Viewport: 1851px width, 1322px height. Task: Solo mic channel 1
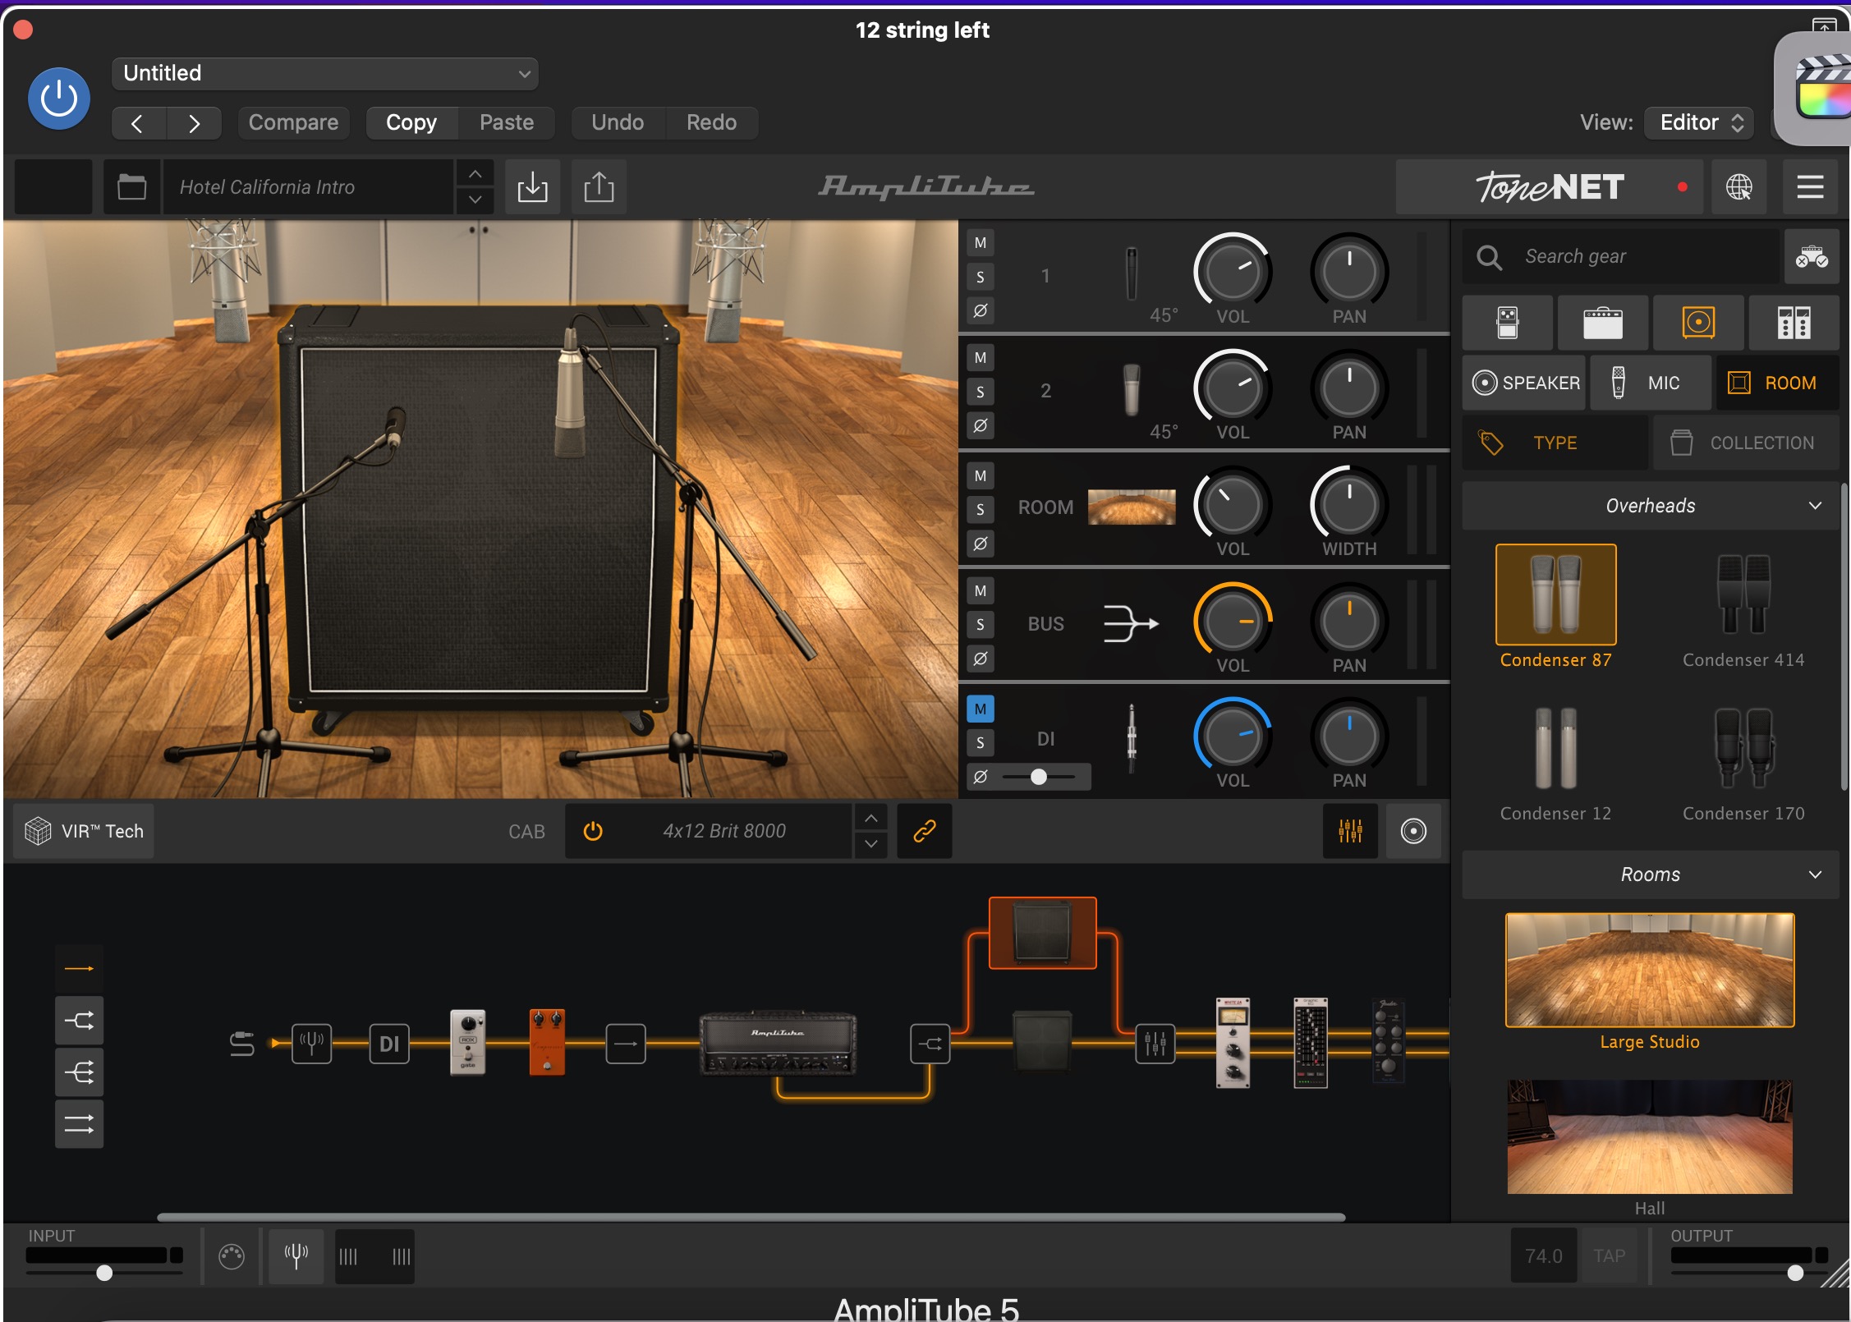pyautogui.click(x=981, y=277)
